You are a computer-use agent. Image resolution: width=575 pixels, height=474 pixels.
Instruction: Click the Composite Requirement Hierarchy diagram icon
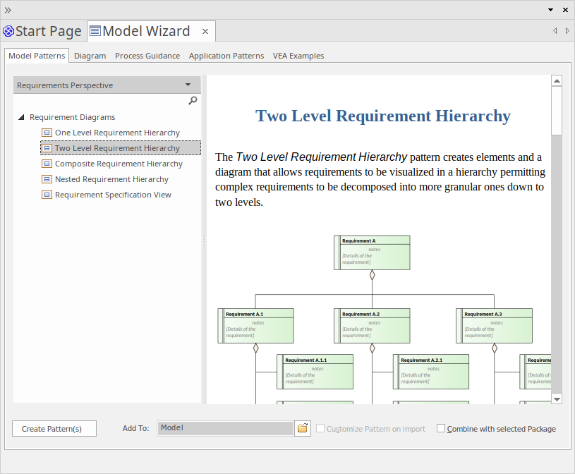[x=47, y=164]
